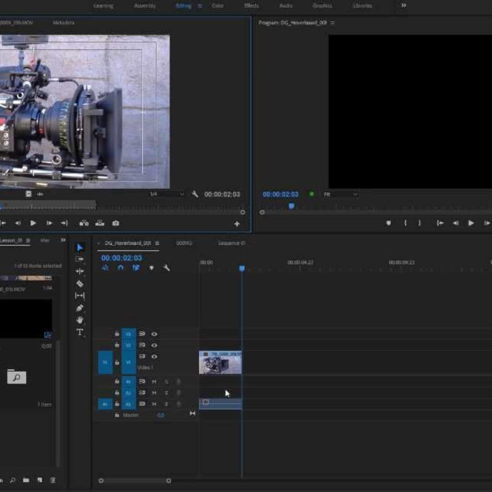This screenshot has width=492, height=492.
Task: Expand the workspace overflow chevron menu
Action: tap(404, 5)
